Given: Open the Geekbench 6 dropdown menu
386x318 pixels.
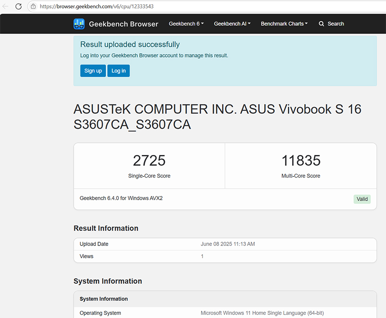Looking at the screenshot, I should (x=186, y=24).
